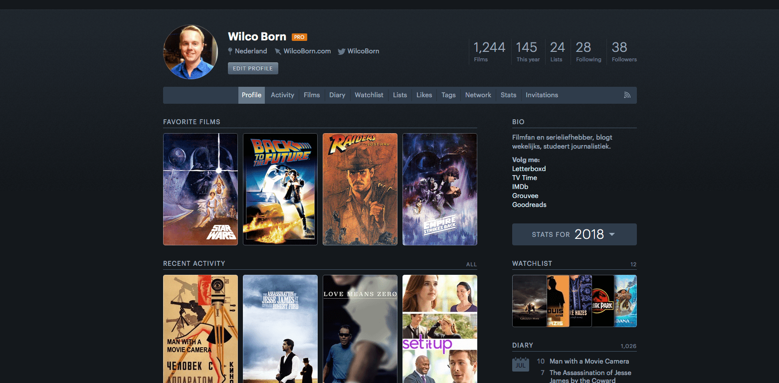This screenshot has height=383, width=779.
Task: Open the Back to the Future poster
Action: [x=280, y=189]
